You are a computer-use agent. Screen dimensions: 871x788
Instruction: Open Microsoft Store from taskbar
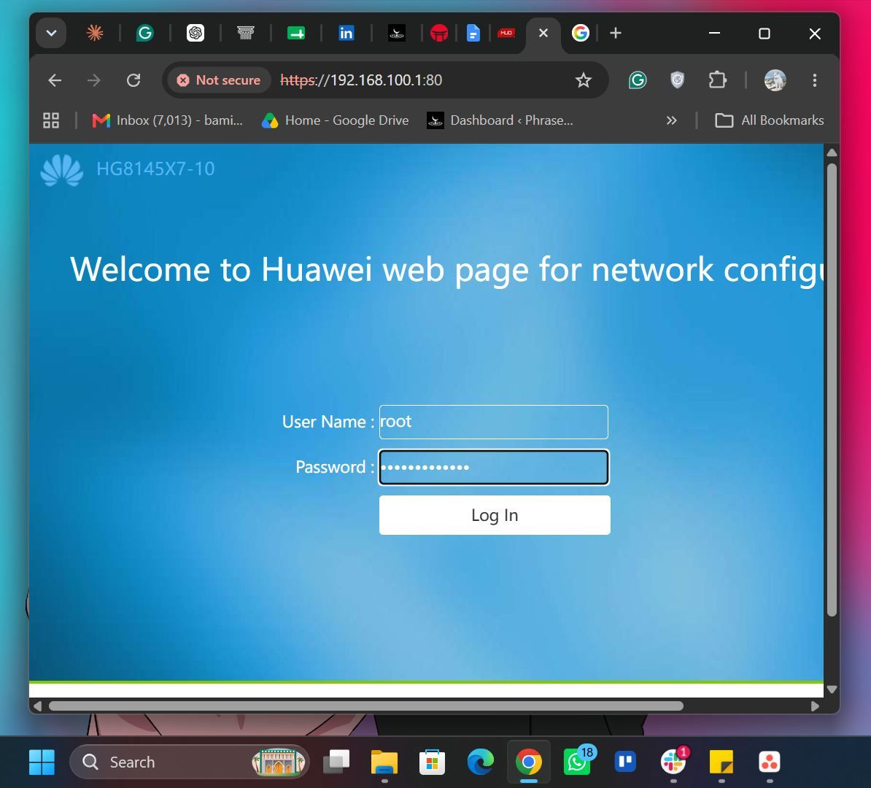432,762
